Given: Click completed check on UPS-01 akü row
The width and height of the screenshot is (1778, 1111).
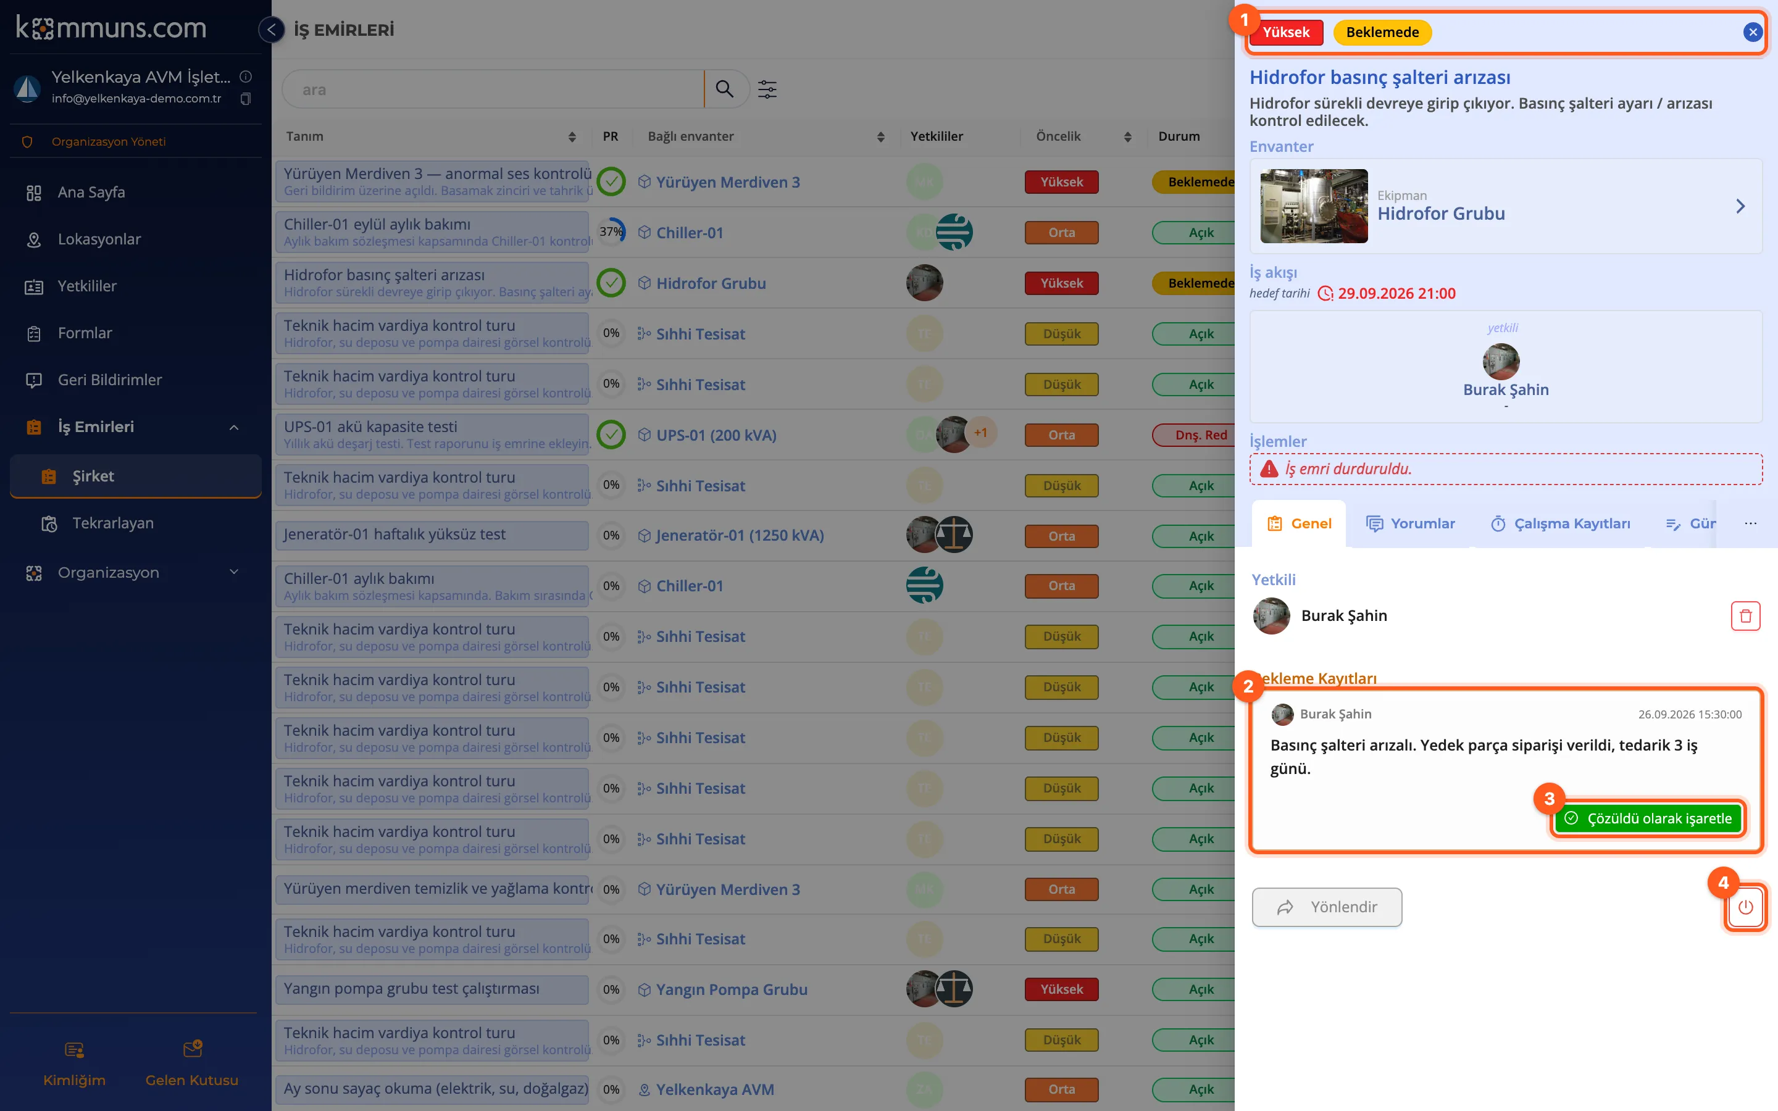Looking at the screenshot, I should pyautogui.click(x=611, y=435).
